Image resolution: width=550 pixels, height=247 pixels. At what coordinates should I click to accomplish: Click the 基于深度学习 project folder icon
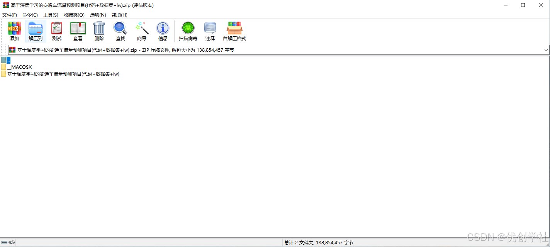coord(3,74)
